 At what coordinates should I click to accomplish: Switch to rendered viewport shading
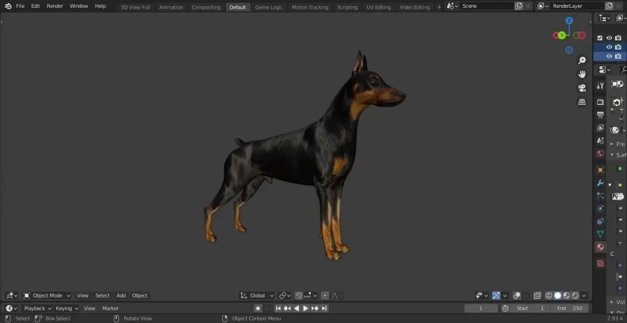(x=575, y=295)
